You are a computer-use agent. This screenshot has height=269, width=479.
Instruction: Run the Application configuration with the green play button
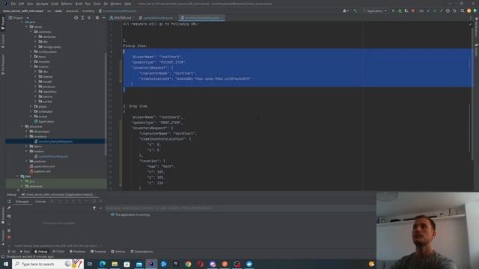pyautogui.click(x=393, y=11)
